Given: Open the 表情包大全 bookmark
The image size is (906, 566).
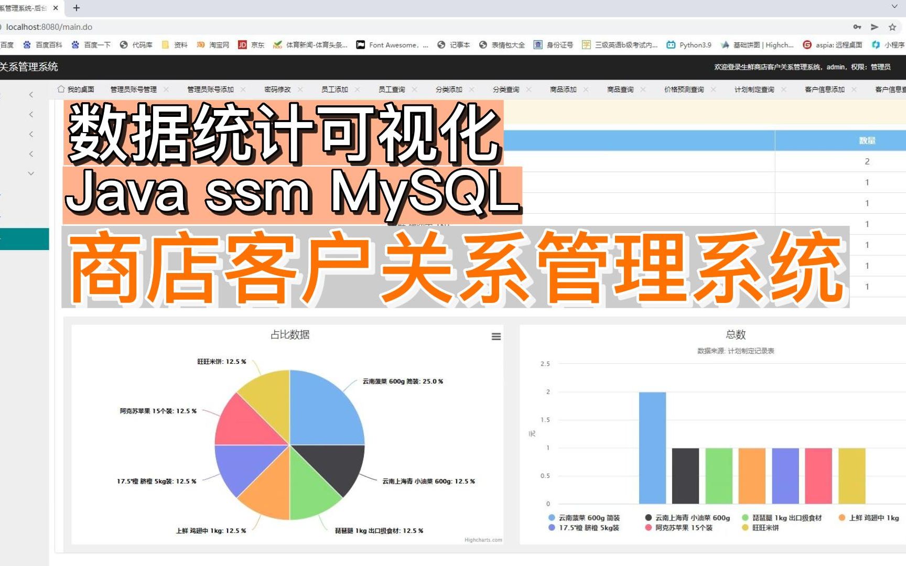Looking at the screenshot, I should tap(502, 45).
